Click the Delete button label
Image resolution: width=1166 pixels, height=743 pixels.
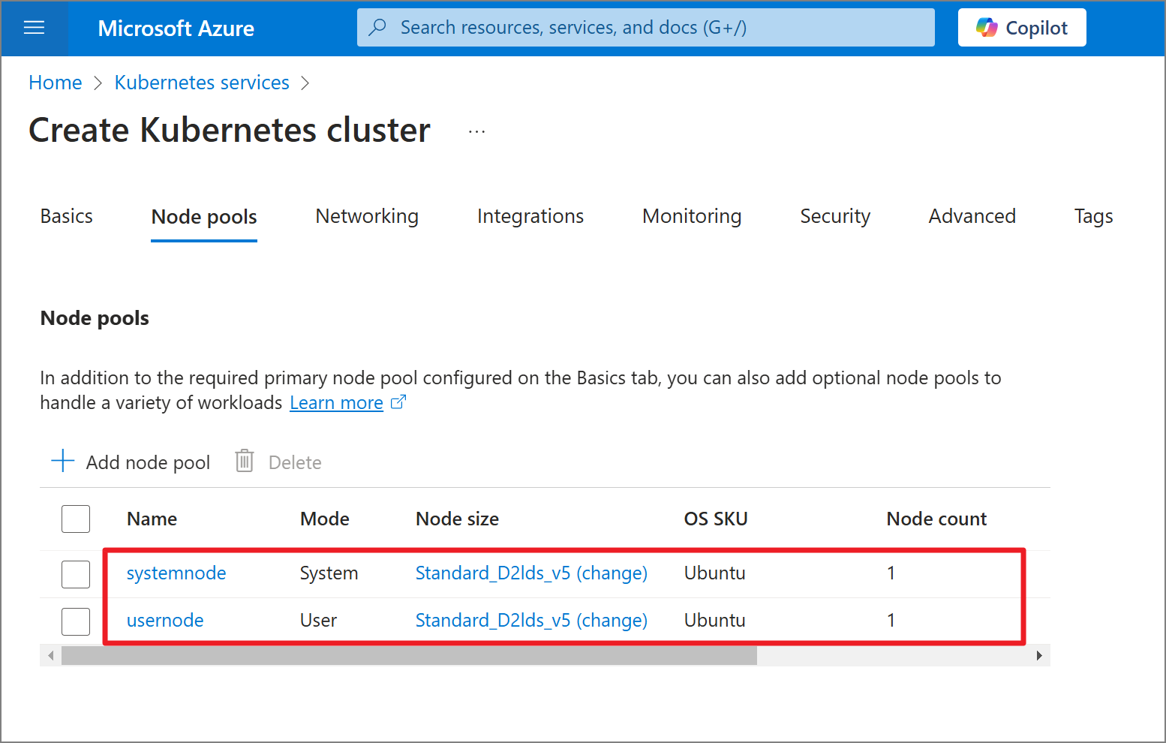(x=295, y=462)
